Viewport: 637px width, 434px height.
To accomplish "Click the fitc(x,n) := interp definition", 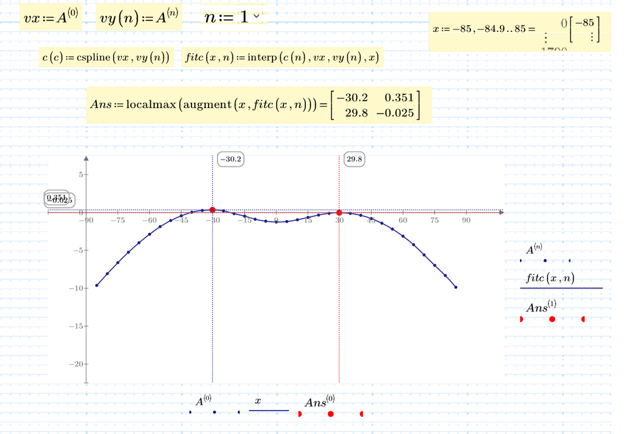I will (282, 57).
